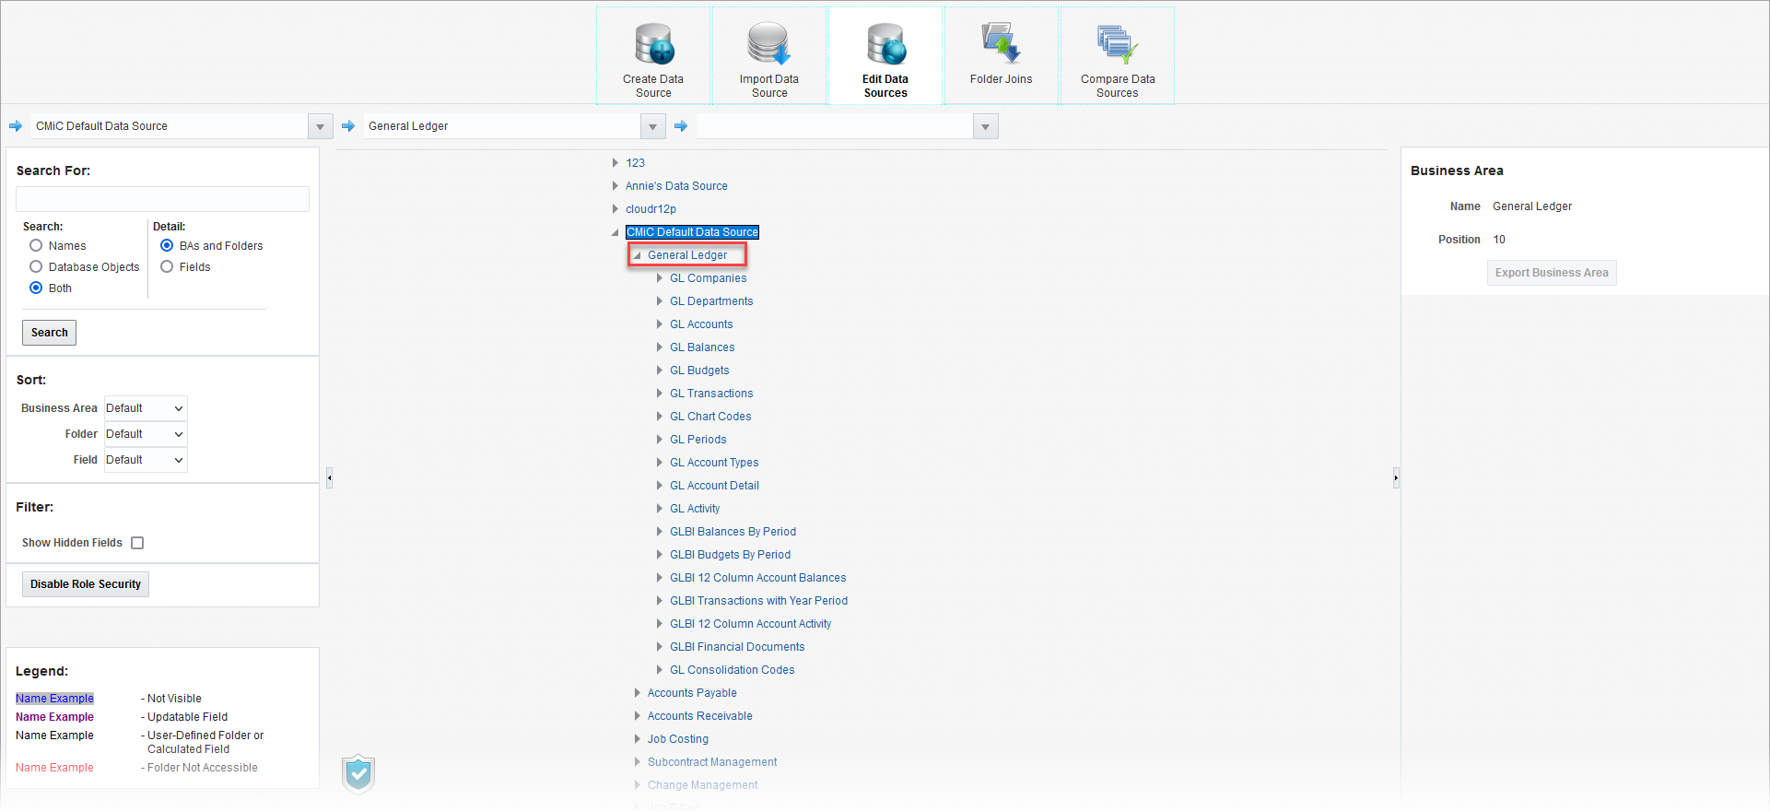Screen dimensions: 1770x812
Task: Open the empty third breadcrumb dropdown
Action: (x=985, y=126)
